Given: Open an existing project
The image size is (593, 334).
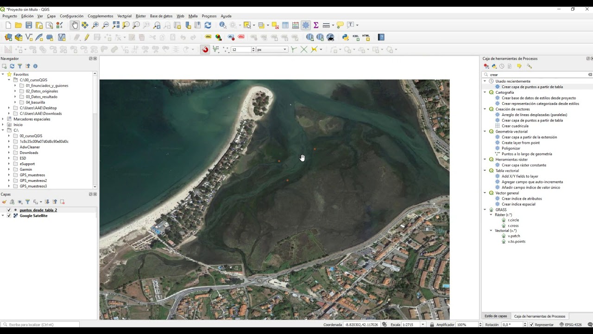Looking at the screenshot, I should pos(19,25).
